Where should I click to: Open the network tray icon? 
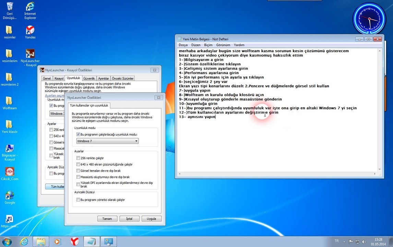click(357, 242)
